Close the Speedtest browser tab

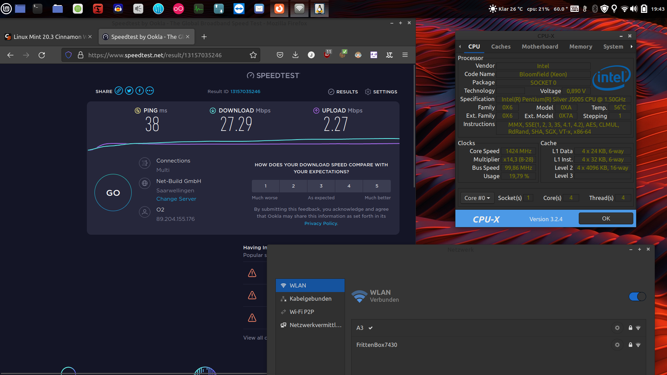[x=188, y=36]
